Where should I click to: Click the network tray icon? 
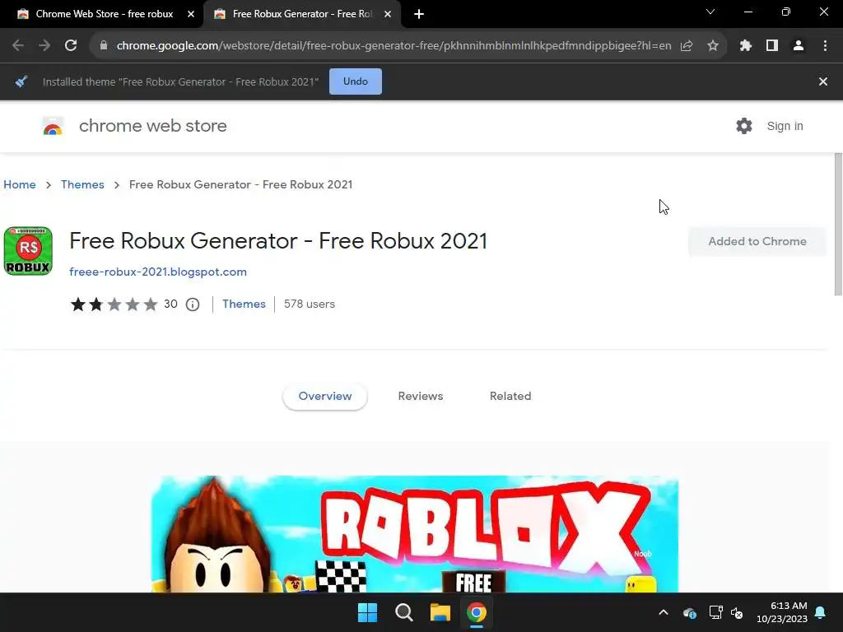715,612
